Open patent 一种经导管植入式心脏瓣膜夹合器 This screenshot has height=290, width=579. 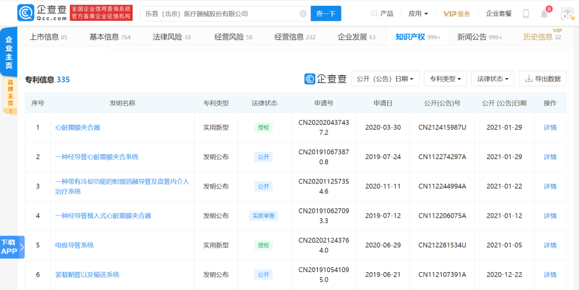(x=103, y=216)
